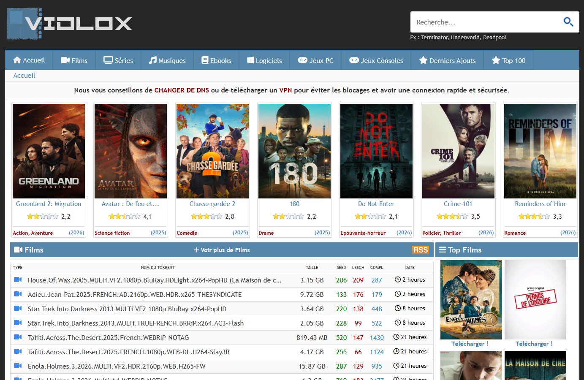Open Enola.Holmes.3.2026 2160p H265-FW torrent
The image size is (584, 380).
click(117, 366)
